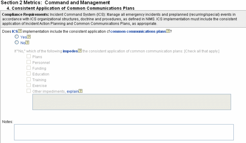Check the Personnel impediment checkbox

(29, 62)
